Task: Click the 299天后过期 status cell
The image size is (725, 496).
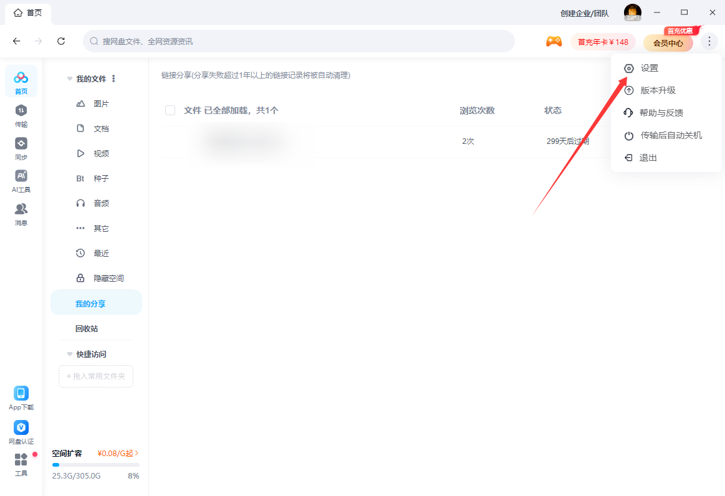Action: (x=568, y=141)
